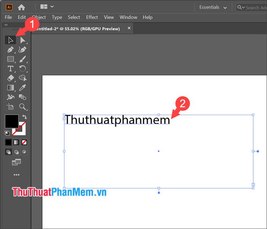Select the Eraser tool
This screenshot has width=267, height=229.
click(x=11, y=78)
